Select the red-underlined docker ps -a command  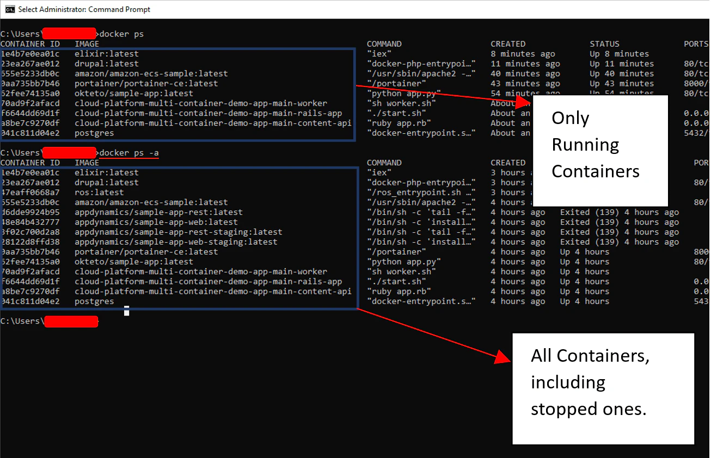[x=128, y=153]
